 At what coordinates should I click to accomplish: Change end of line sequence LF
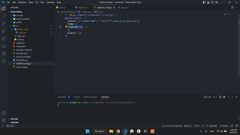point(202,126)
